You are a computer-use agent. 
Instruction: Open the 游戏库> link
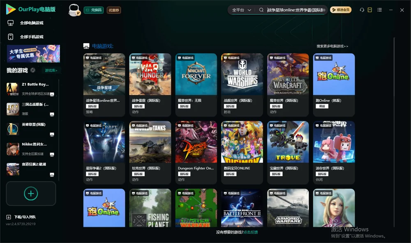coord(51,70)
